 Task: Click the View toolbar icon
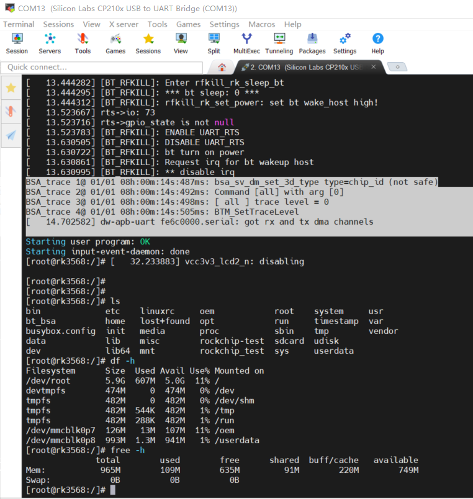click(x=181, y=43)
